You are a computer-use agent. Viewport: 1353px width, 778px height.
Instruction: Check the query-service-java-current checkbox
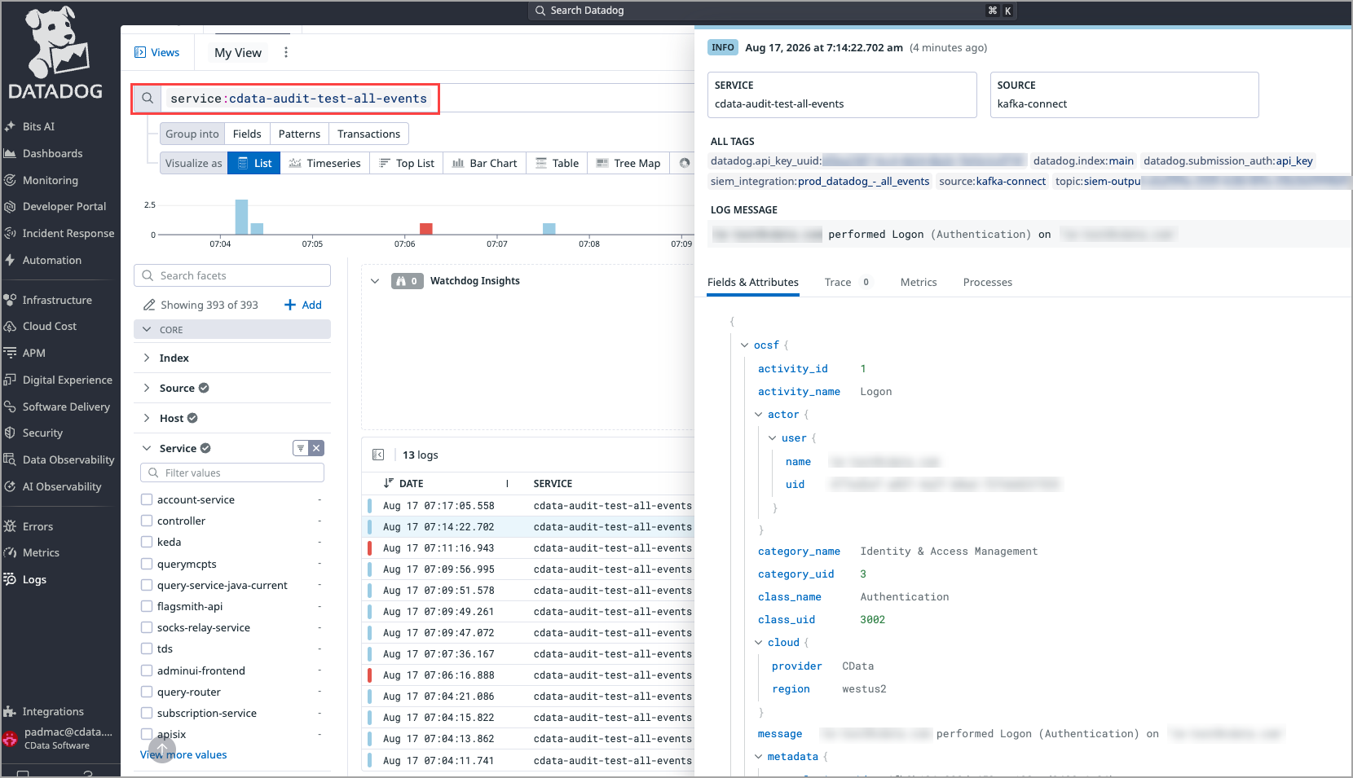coord(147,585)
